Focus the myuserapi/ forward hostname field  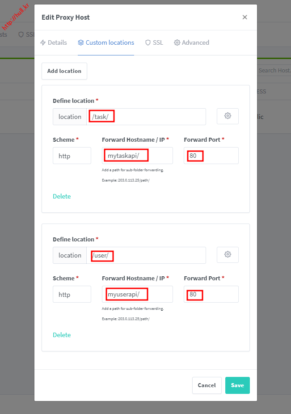click(x=137, y=295)
